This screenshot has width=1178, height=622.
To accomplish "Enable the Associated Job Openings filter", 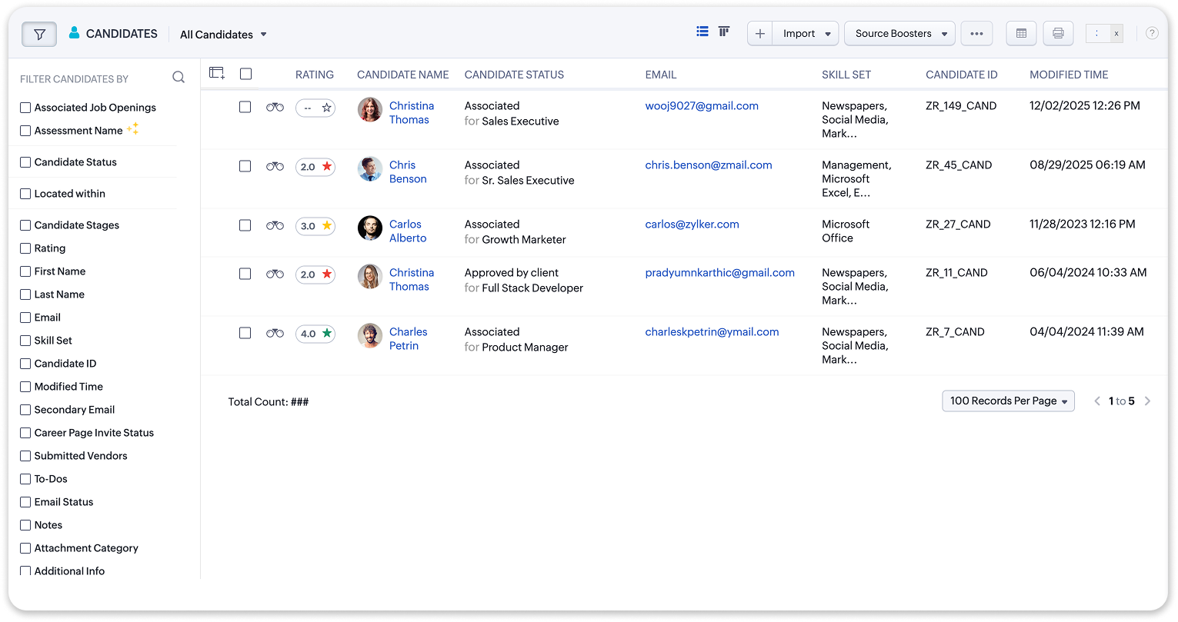I will (25, 108).
